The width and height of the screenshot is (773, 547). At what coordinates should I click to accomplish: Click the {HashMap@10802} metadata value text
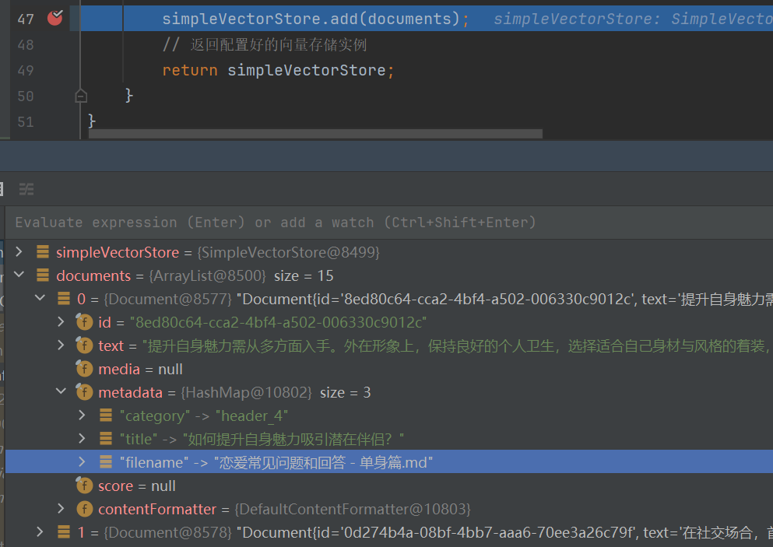247,392
